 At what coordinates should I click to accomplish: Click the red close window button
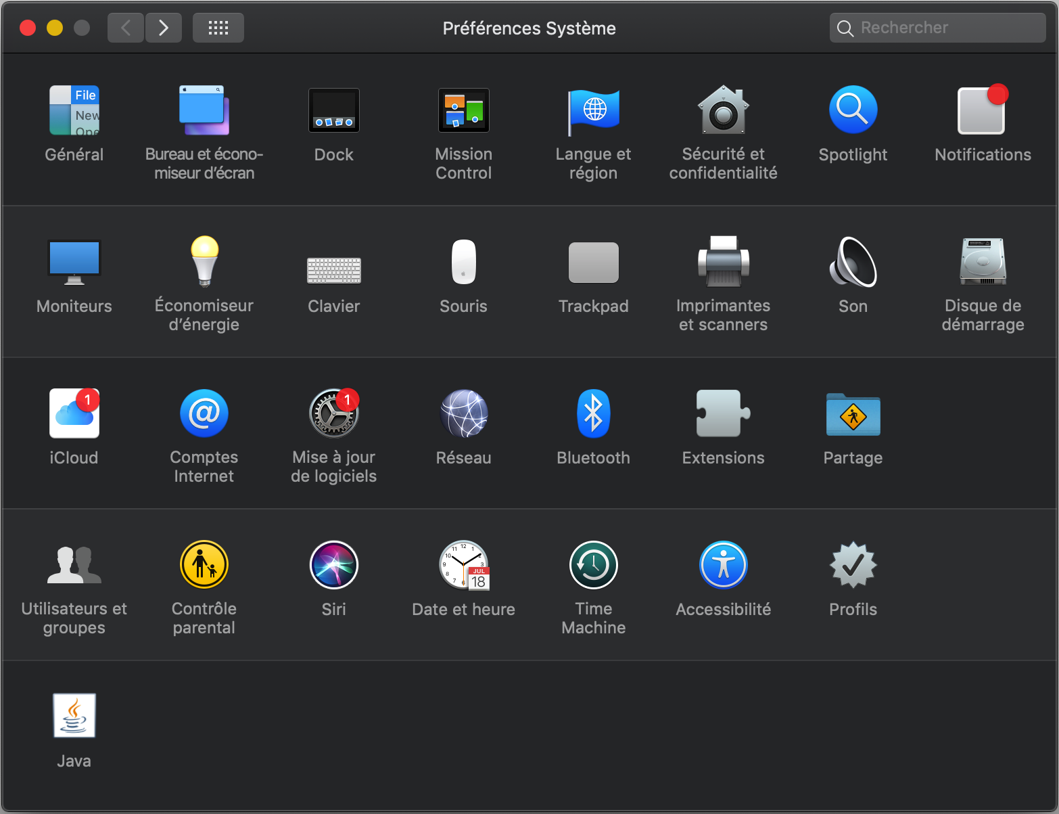tap(28, 28)
